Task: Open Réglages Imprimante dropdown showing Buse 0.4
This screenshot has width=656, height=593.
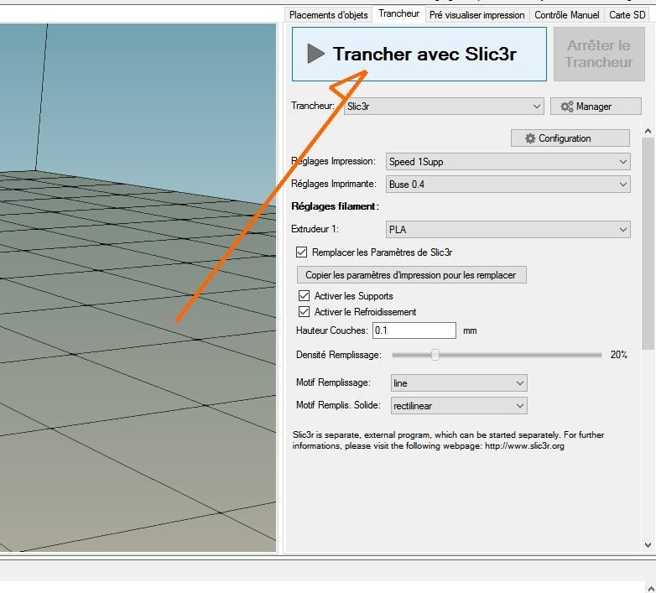Action: [508, 184]
